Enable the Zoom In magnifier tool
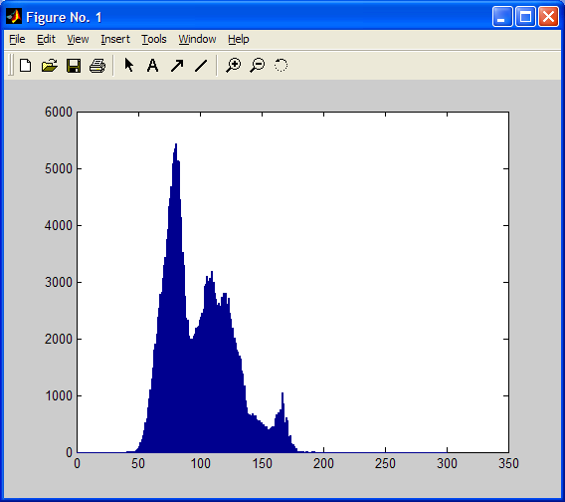 tap(233, 66)
